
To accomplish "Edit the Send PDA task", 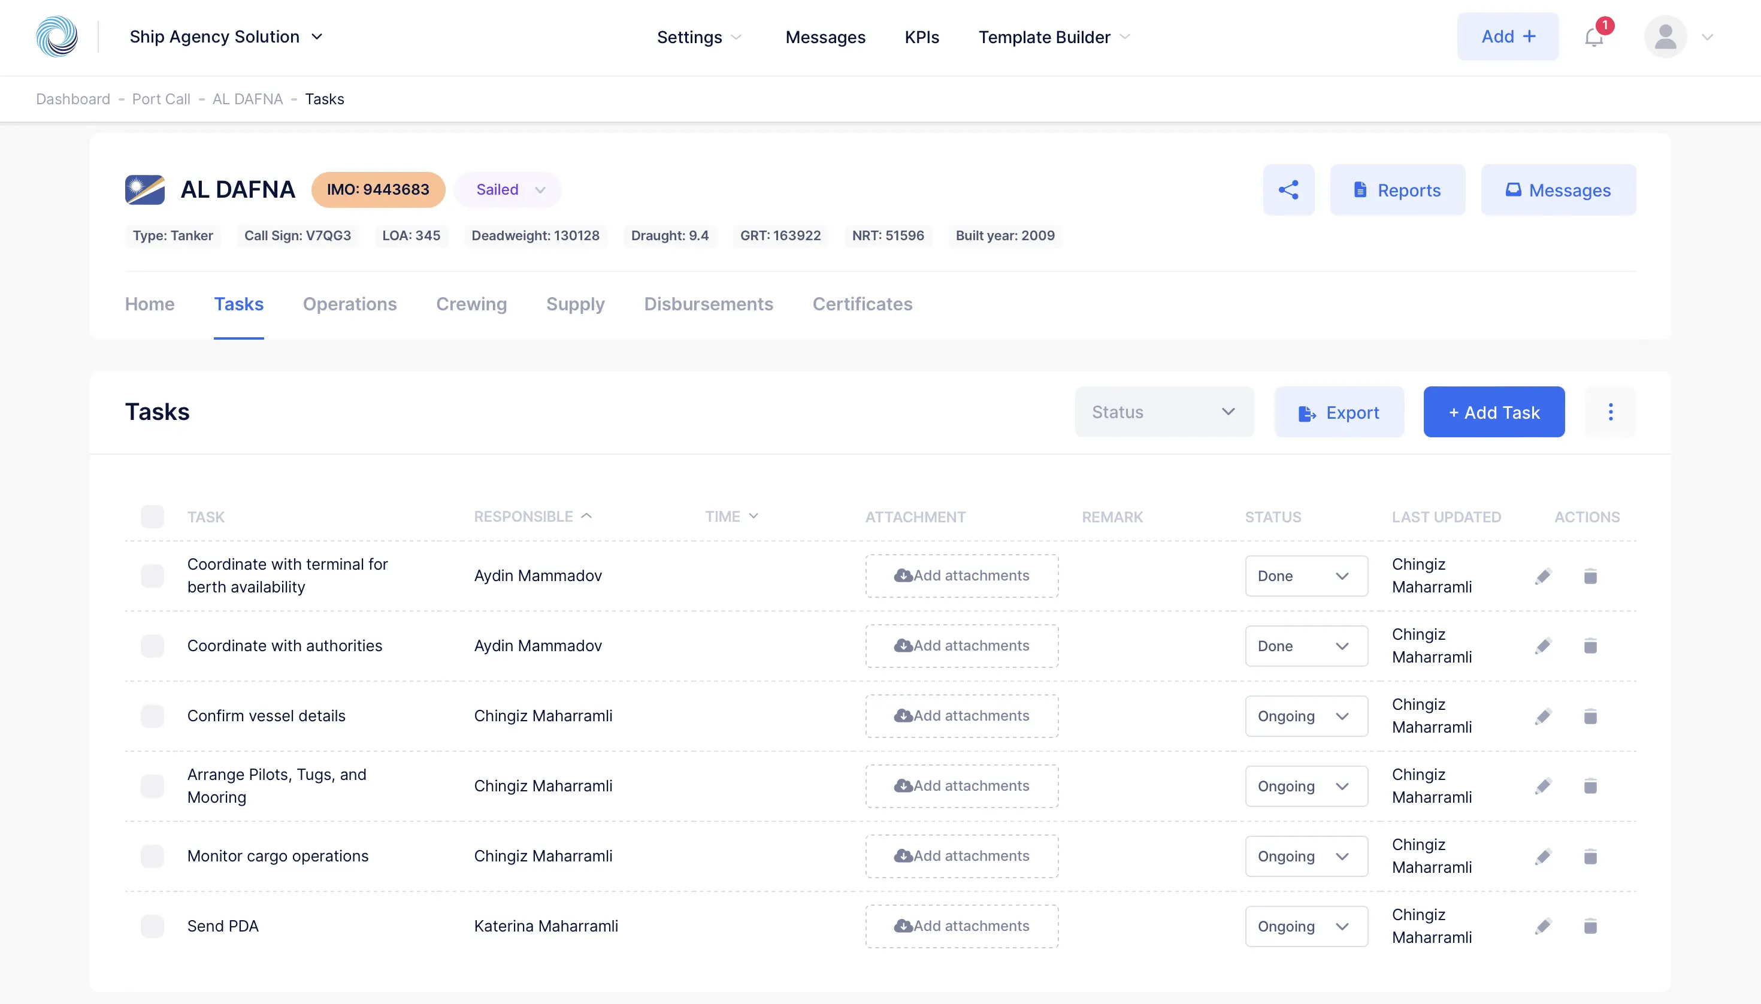I will pyautogui.click(x=1543, y=926).
